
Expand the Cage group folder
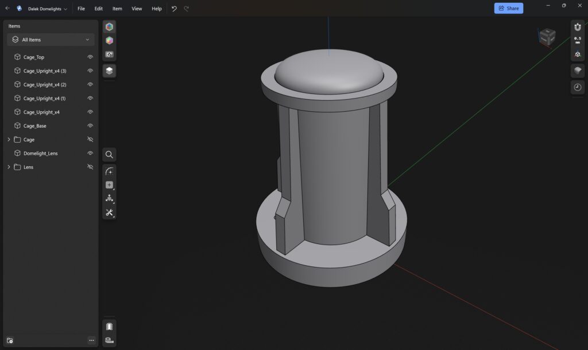(9, 140)
